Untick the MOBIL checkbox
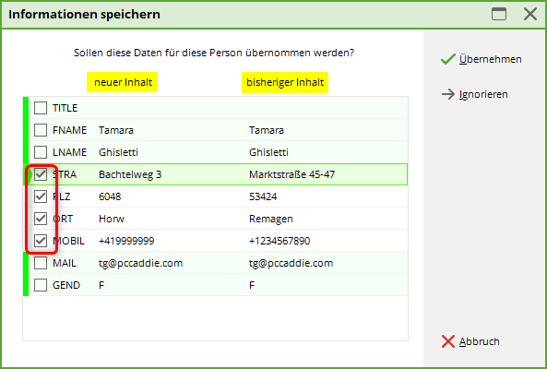The height and width of the screenshot is (369, 547). point(41,241)
